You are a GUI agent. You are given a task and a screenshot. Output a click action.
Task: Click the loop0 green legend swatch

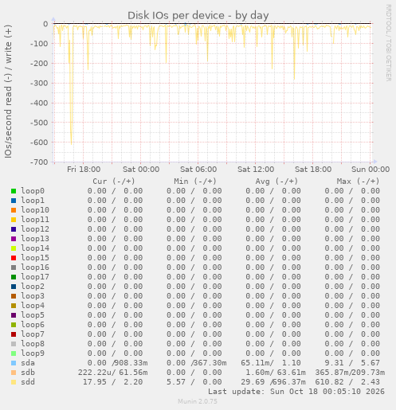(14, 191)
